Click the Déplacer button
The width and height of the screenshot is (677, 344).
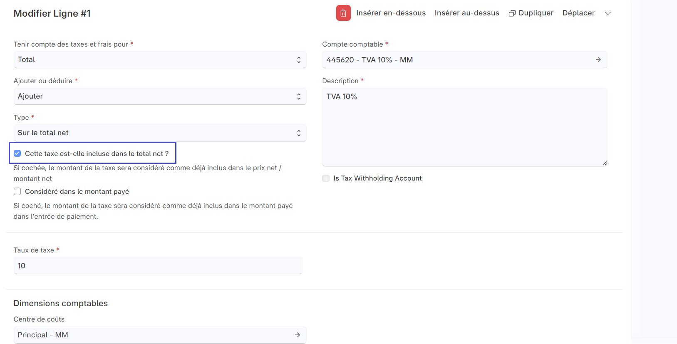[x=578, y=13]
